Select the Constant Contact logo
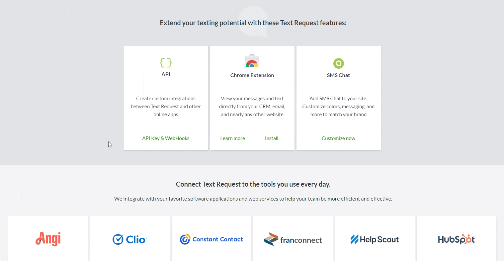This screenshot has width=504, height=261. coord(211,239)
